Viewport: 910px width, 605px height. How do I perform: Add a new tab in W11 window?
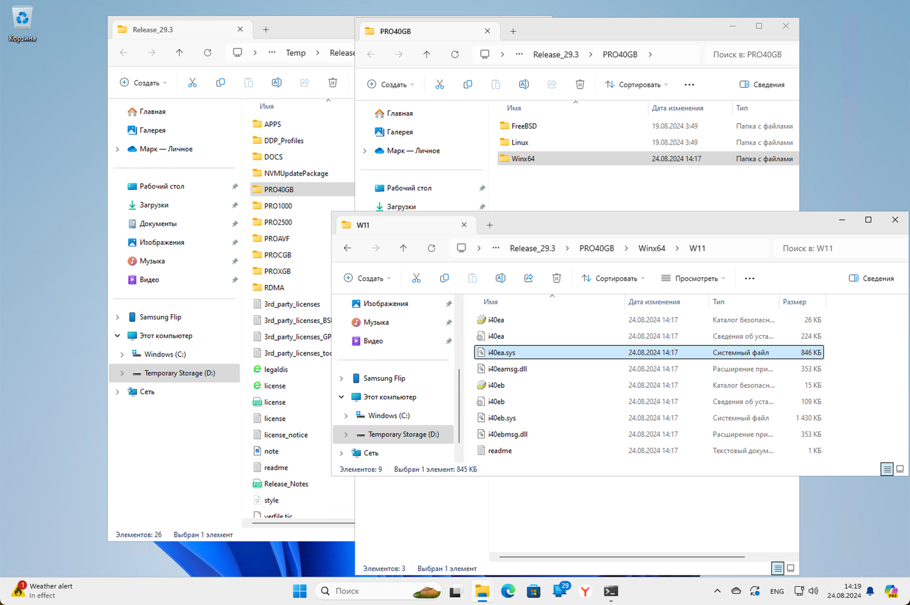[490, 225]
